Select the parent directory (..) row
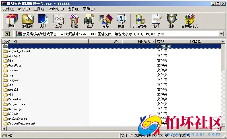This screenshot has height=139, width=227. (112, 46)
